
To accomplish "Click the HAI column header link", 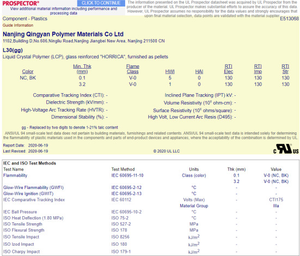I will pos(199,71).
